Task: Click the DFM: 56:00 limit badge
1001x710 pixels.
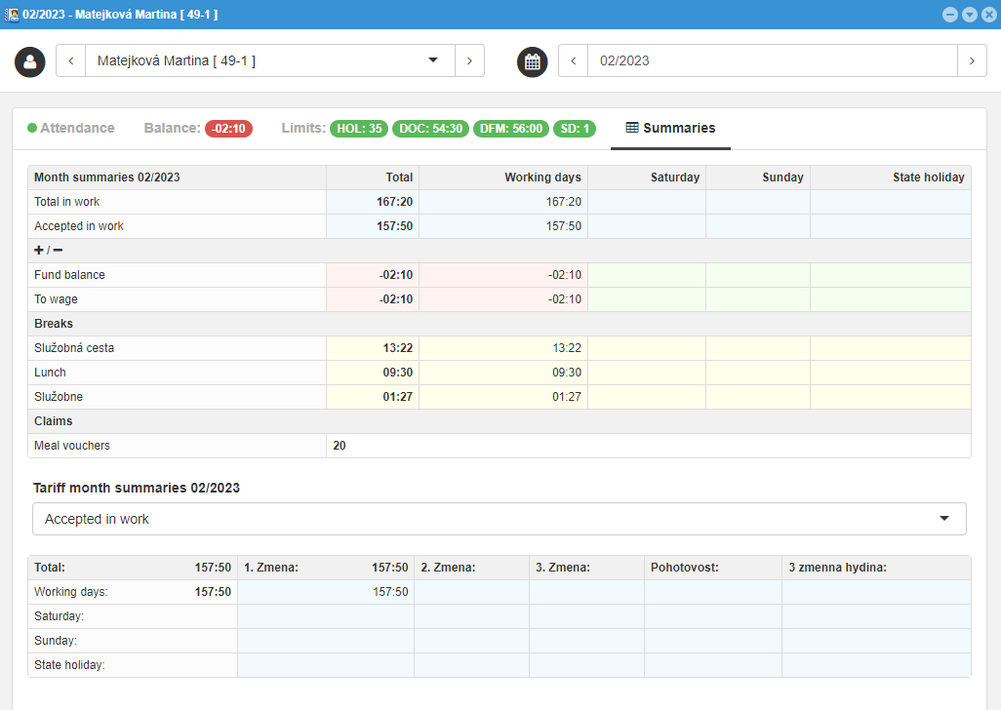Action: (x=510, y=129)
